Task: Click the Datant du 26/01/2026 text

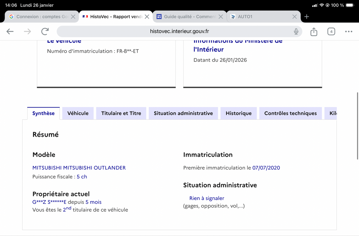Action: point(220,60)
